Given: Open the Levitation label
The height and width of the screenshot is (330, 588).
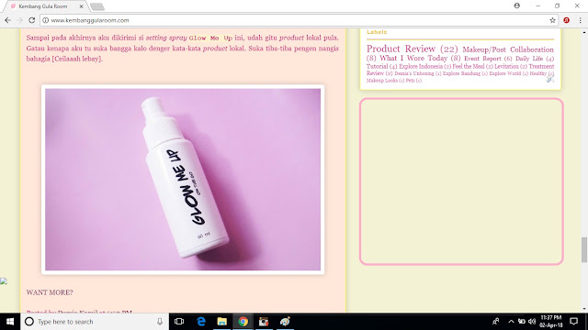Looking at the screenshot, I should (506, 66).
